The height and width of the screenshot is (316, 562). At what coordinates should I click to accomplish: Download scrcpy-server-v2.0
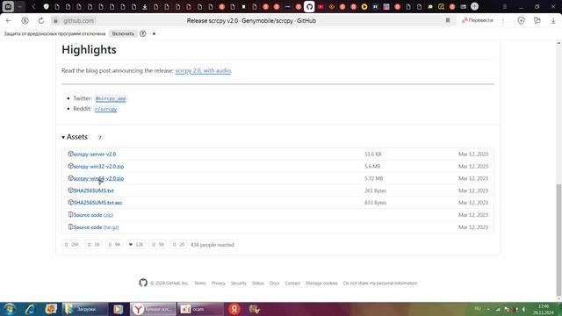[x=94, y=154]
